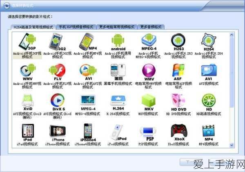Select the Android H263 format icon

pyautogui.click(x=178, y=42)
